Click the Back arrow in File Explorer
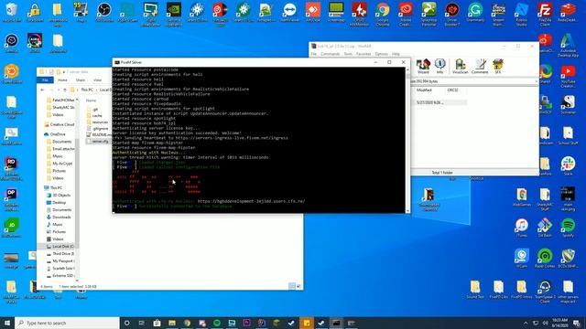The width and height of the screenshot is (586, 329). pos(42,90)
